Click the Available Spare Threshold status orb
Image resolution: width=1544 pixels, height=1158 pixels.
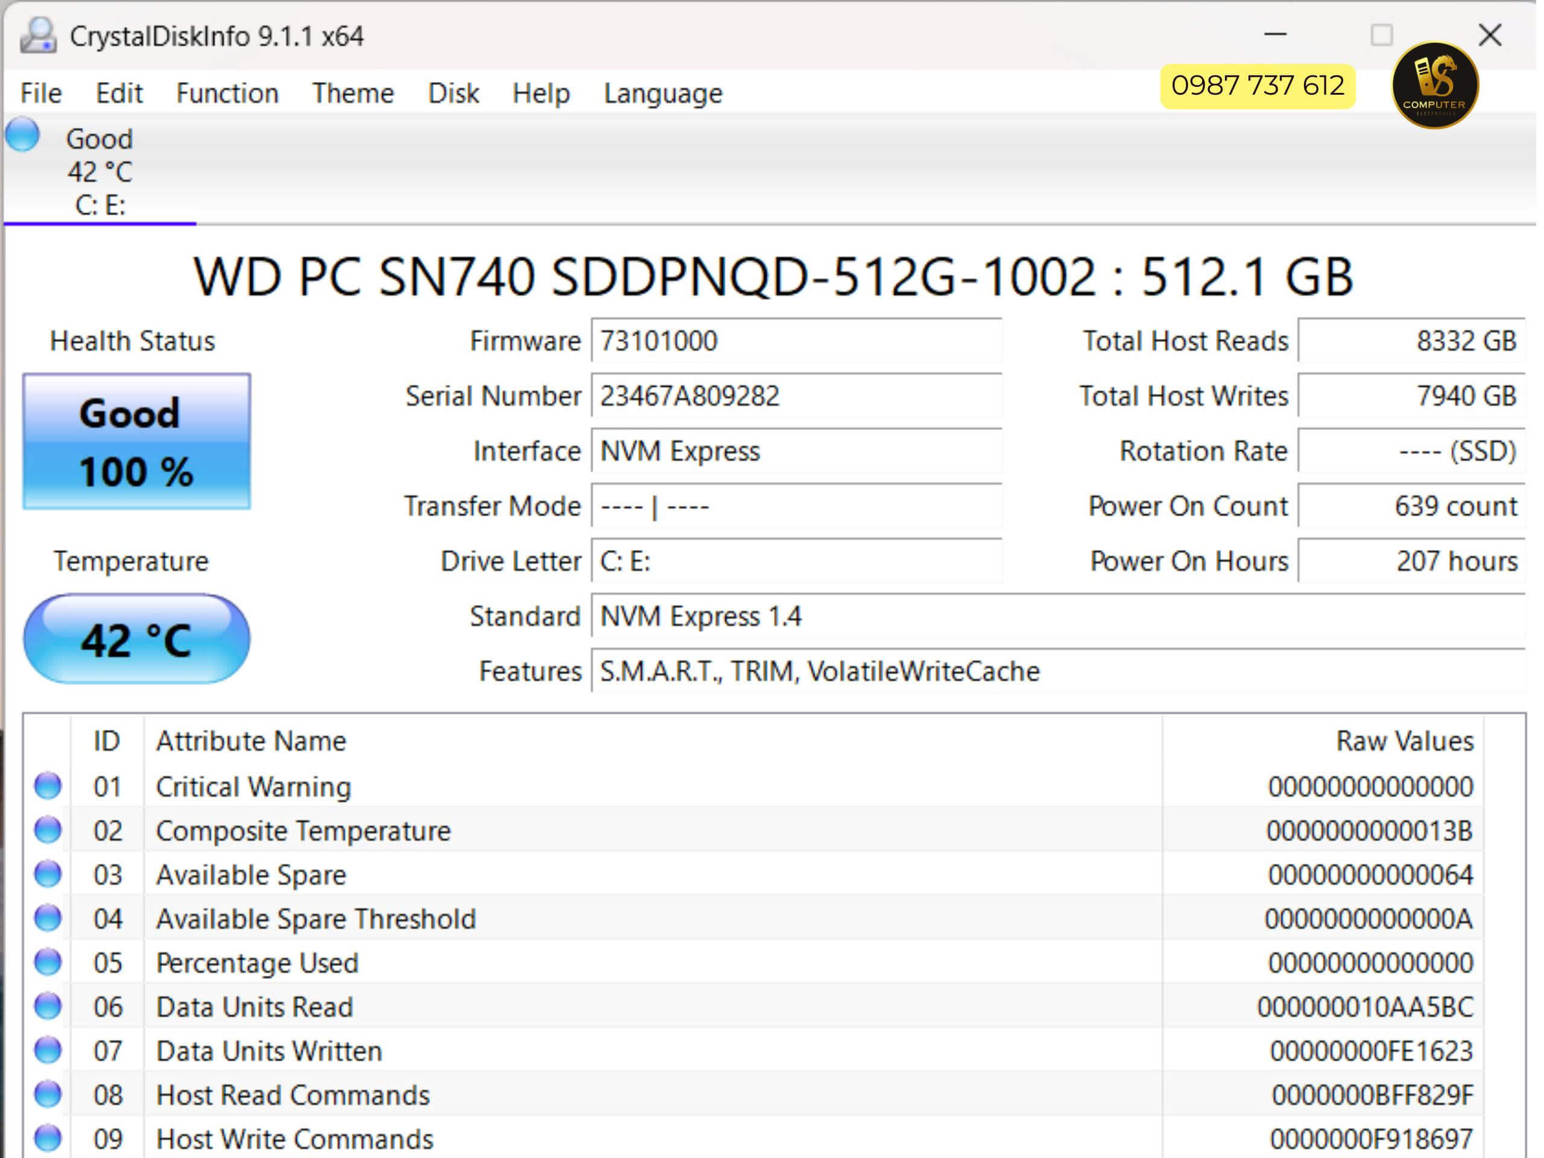(48, 918)
